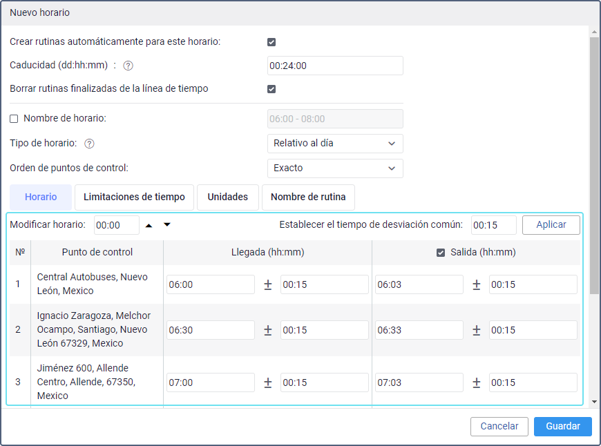Open the Unidades tab
Screen dimensions: 601x446
click(x=227, y=197)
